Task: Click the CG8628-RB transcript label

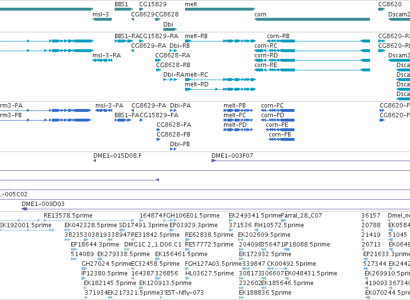Action: click(x=173, y=65)
